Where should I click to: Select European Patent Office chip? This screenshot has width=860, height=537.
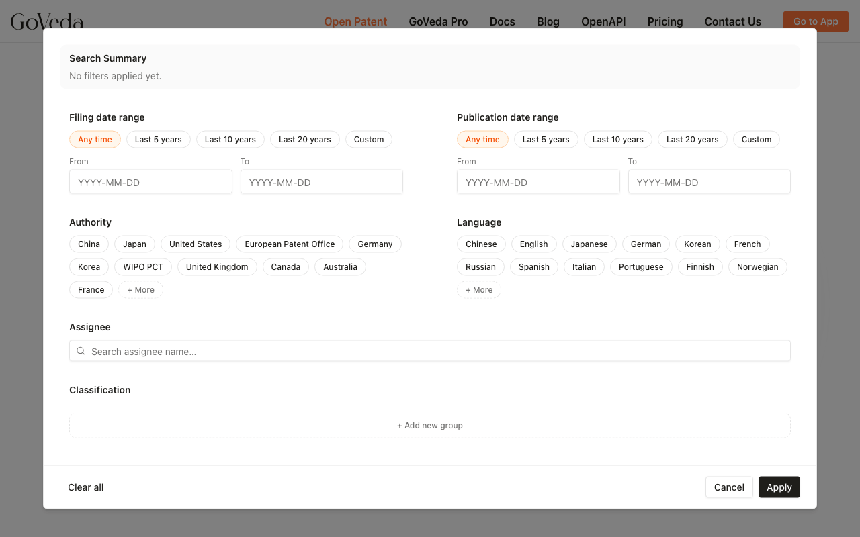(290, 244)
